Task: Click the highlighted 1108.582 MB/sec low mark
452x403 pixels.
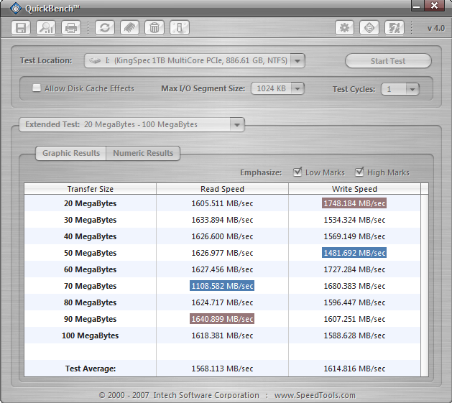Action: point(222,286)
